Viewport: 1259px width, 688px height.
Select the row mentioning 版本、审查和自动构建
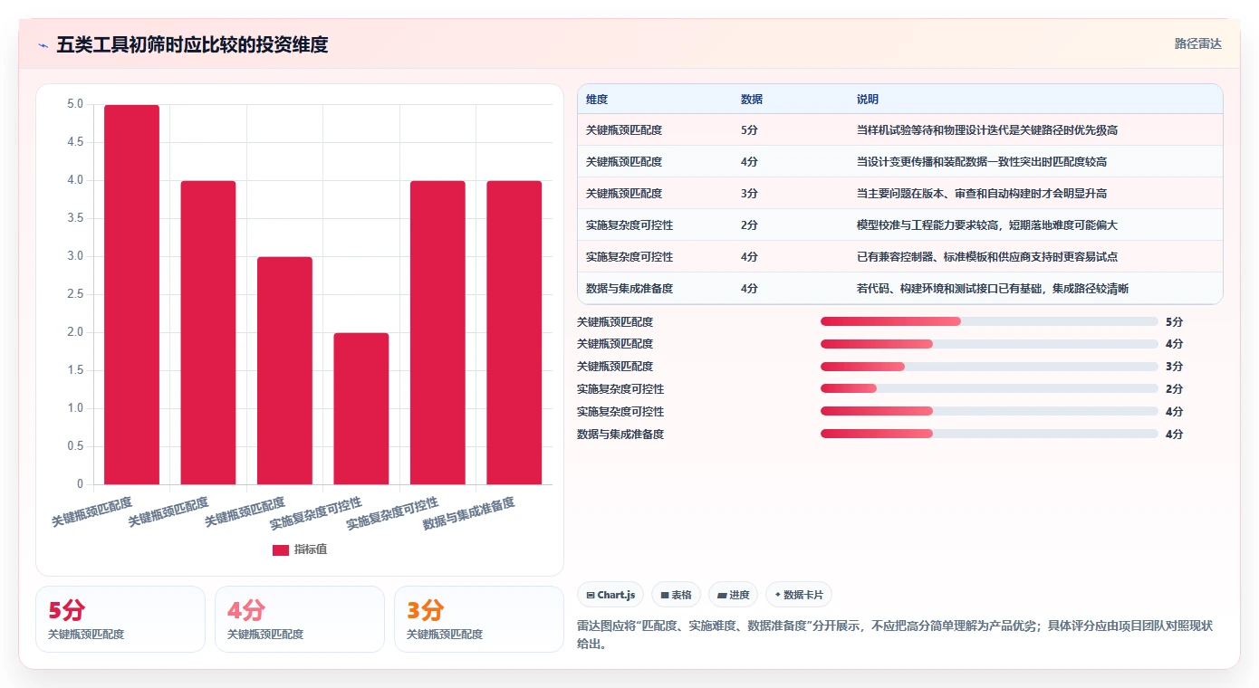[899, 194]
